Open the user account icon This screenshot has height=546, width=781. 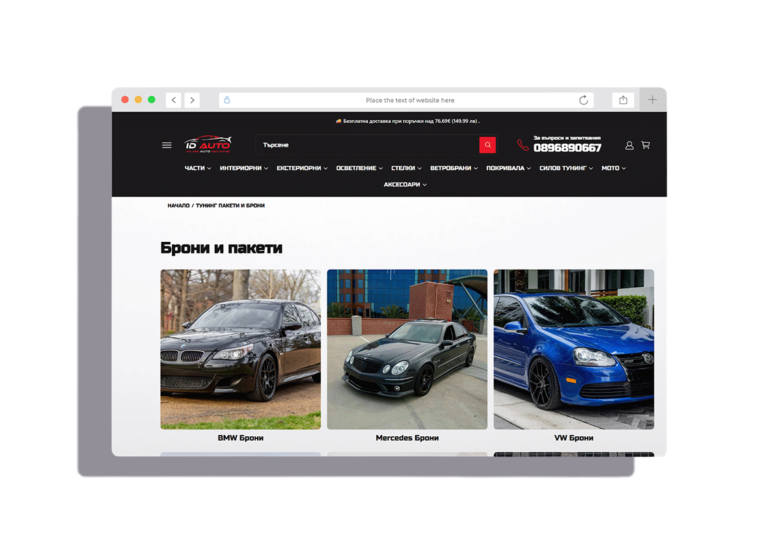629,146
